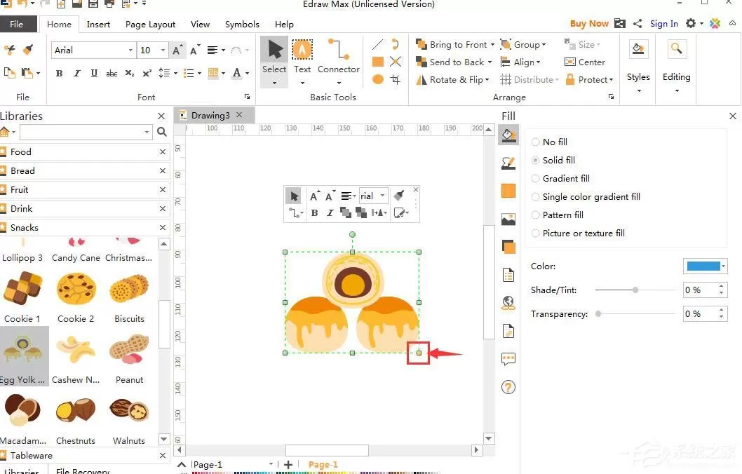Click the Transparency slider handle
742x474 pixels.
click(x=598, y=313)
